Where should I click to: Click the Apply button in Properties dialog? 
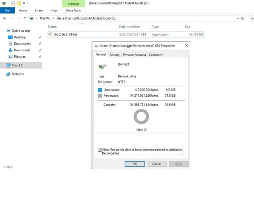coord(179,164)
